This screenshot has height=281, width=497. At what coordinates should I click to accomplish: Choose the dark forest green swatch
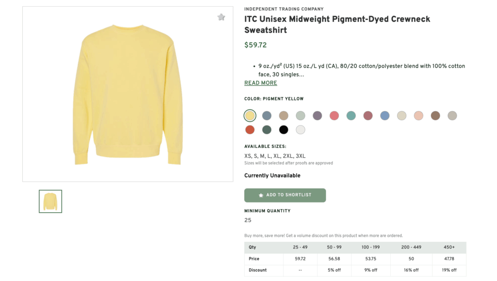[x=266, y=130]
